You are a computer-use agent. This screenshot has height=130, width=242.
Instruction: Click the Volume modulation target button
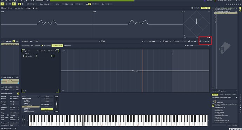tap(47, 96)
